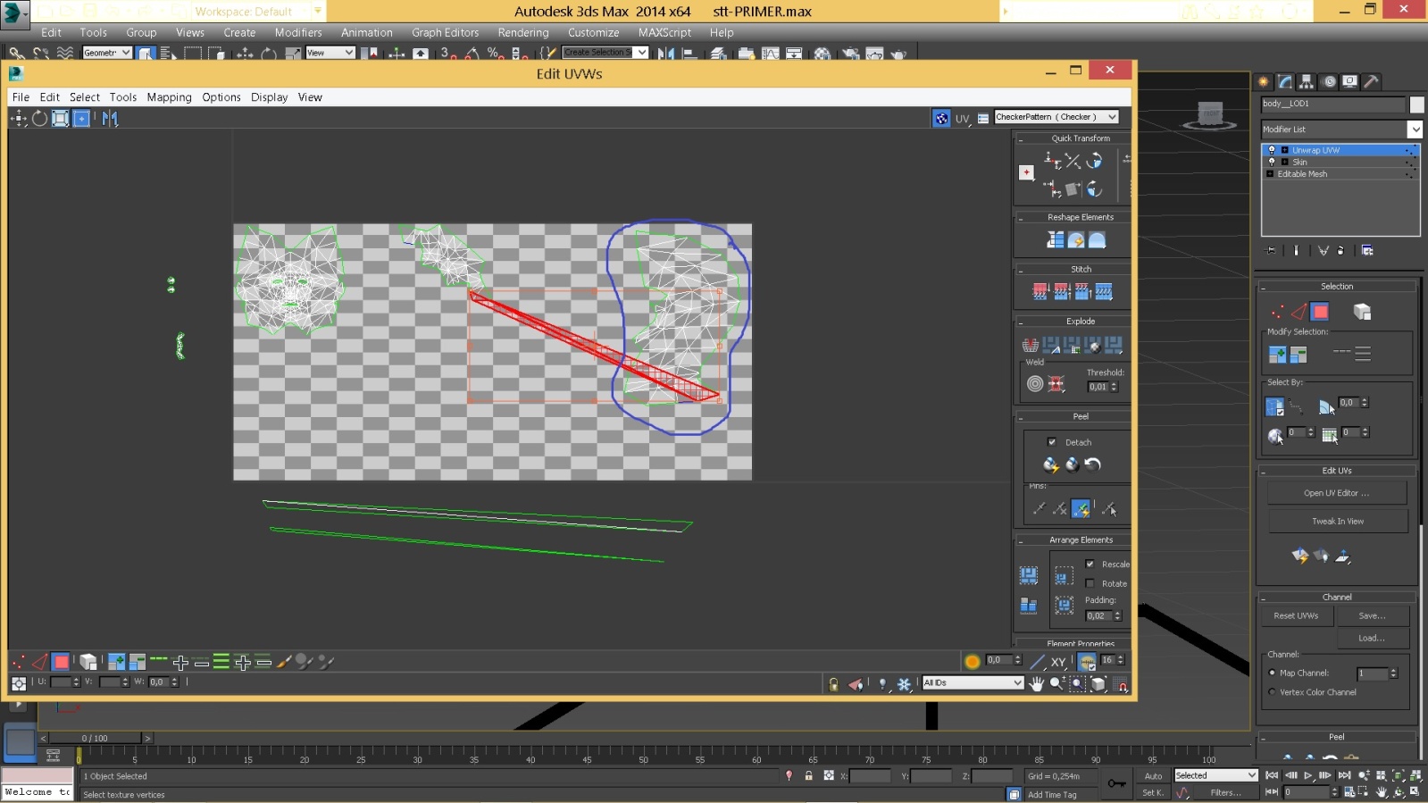This screenshot has width=1428, height=803.
Task: Open the Graph Editors menu in 3ds Max
Action: [x=445, y=32]
